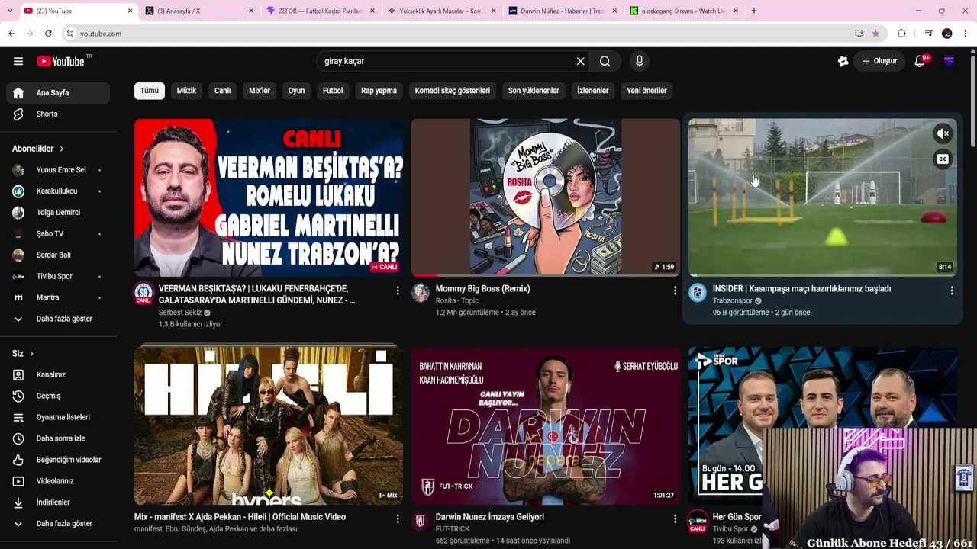The image size is (977, 549).
Task: Open the Geçmiş history icon
Action: 18,396
